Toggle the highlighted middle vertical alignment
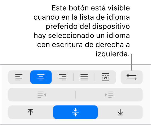Screen dimensions: 151x125 [x=75, y=112]
